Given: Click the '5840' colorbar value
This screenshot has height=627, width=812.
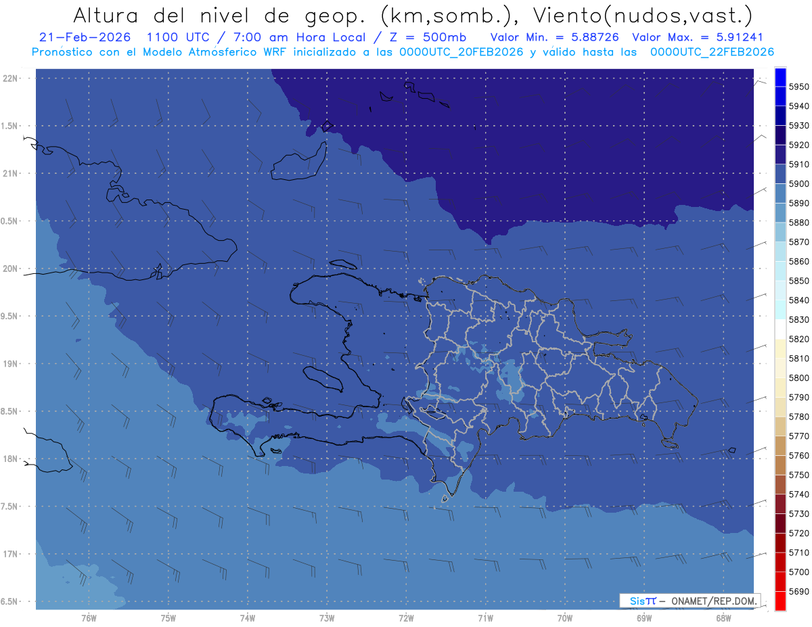Looking at the screenshot, I should (x=799, y=300).
